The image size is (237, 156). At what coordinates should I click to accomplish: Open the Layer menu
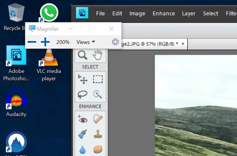(x=189, y=13)
